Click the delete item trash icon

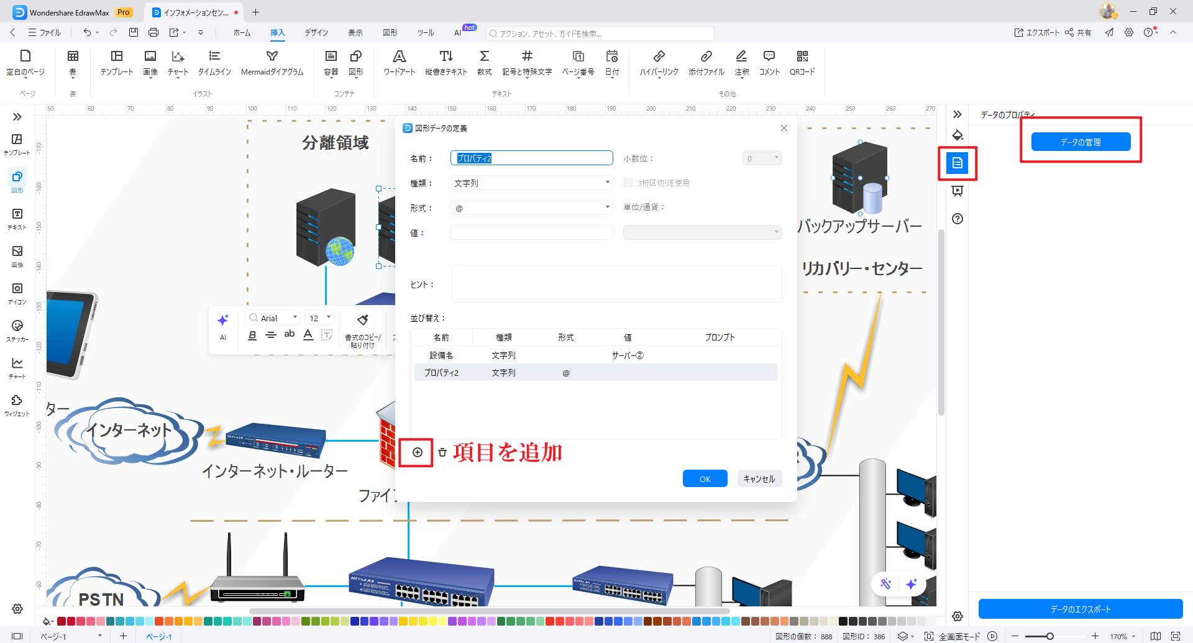coord(442,452)
